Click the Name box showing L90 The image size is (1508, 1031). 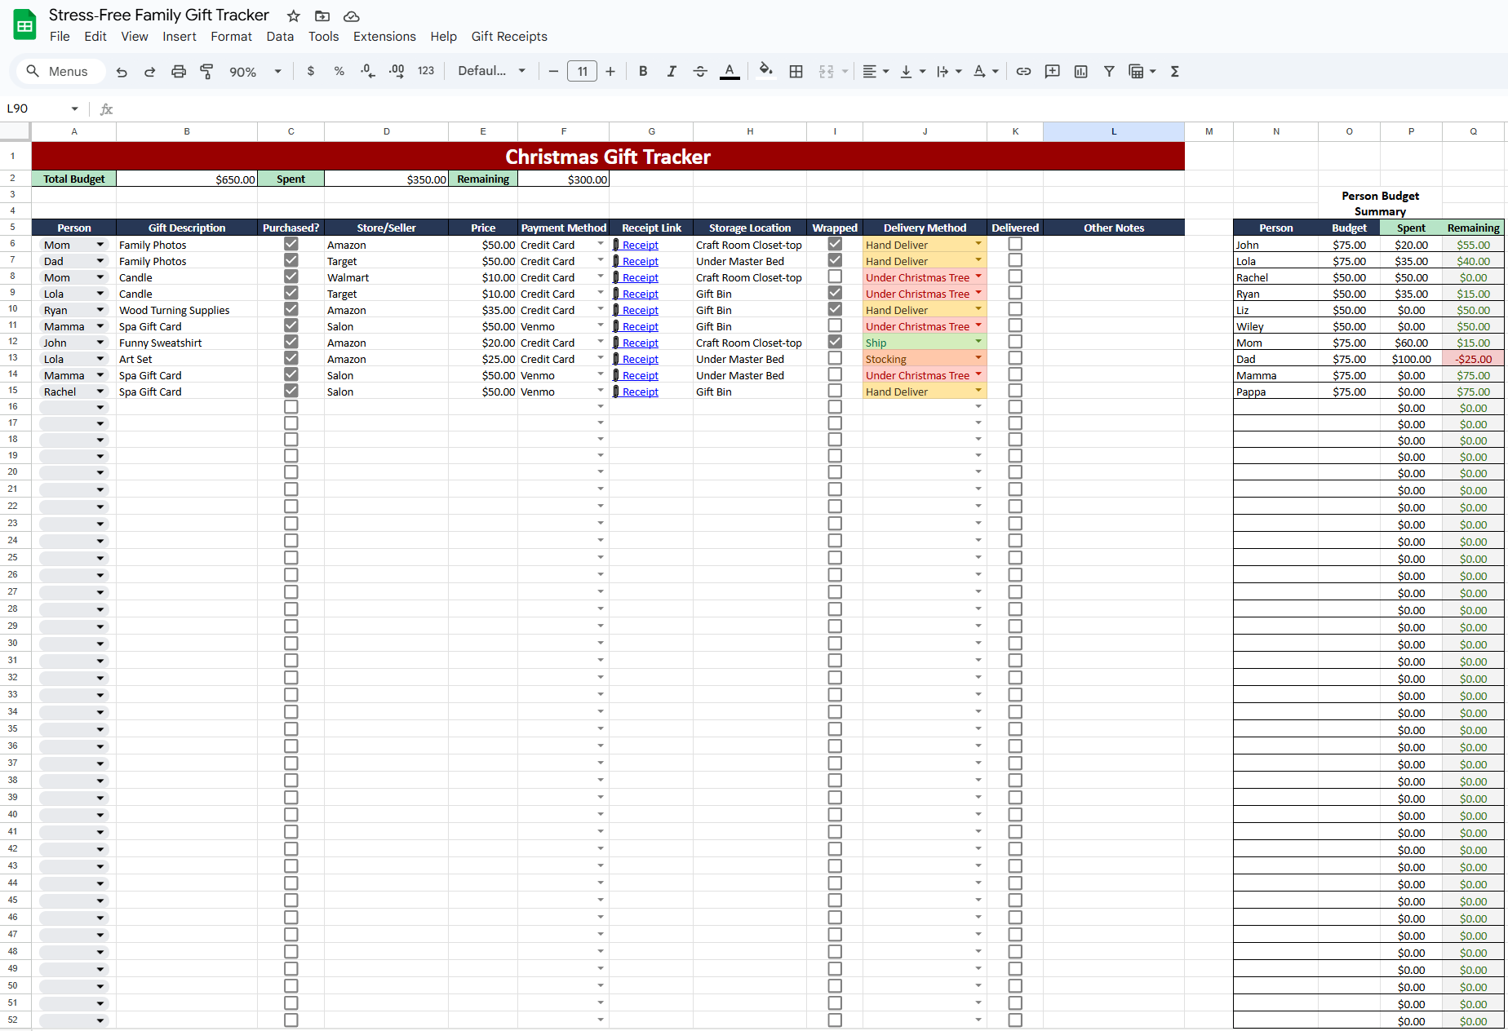(x=41, y=108)
